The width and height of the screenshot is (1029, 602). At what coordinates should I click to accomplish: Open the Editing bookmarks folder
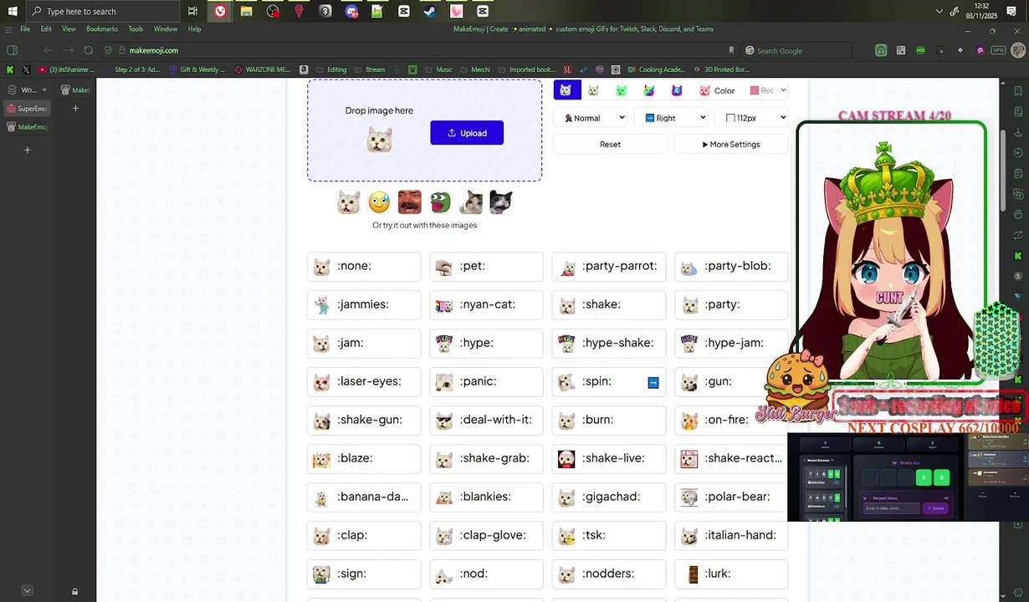point(332,69)
